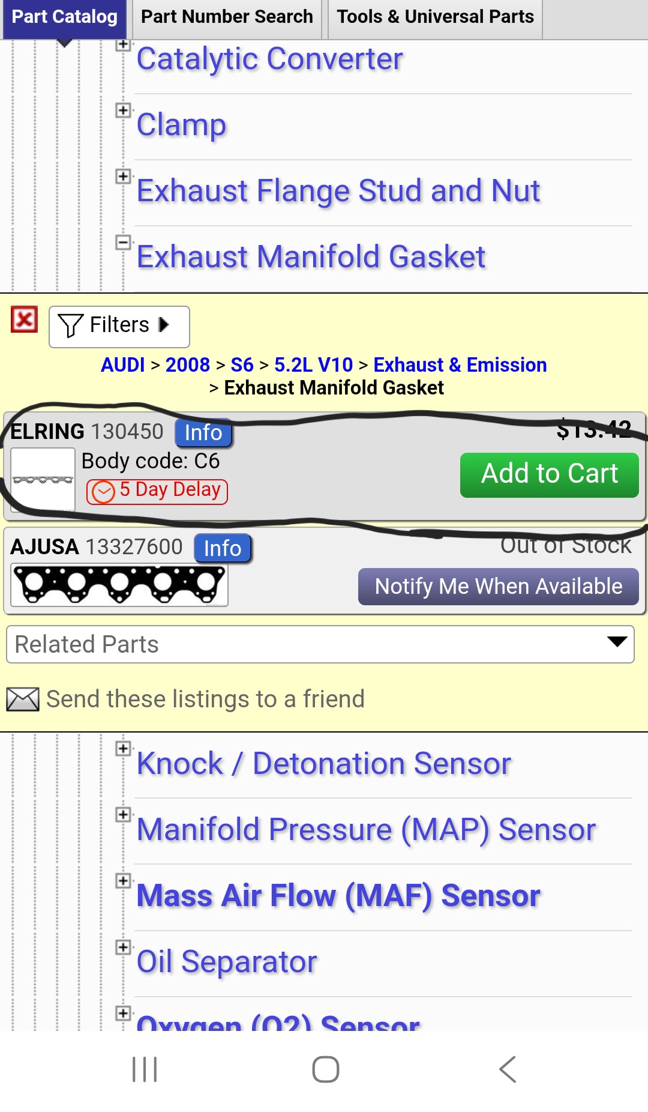The image size is (648, 1112).
Task: Collapse the Exhaust Manifold Gasket category
Action: [123, 243]
